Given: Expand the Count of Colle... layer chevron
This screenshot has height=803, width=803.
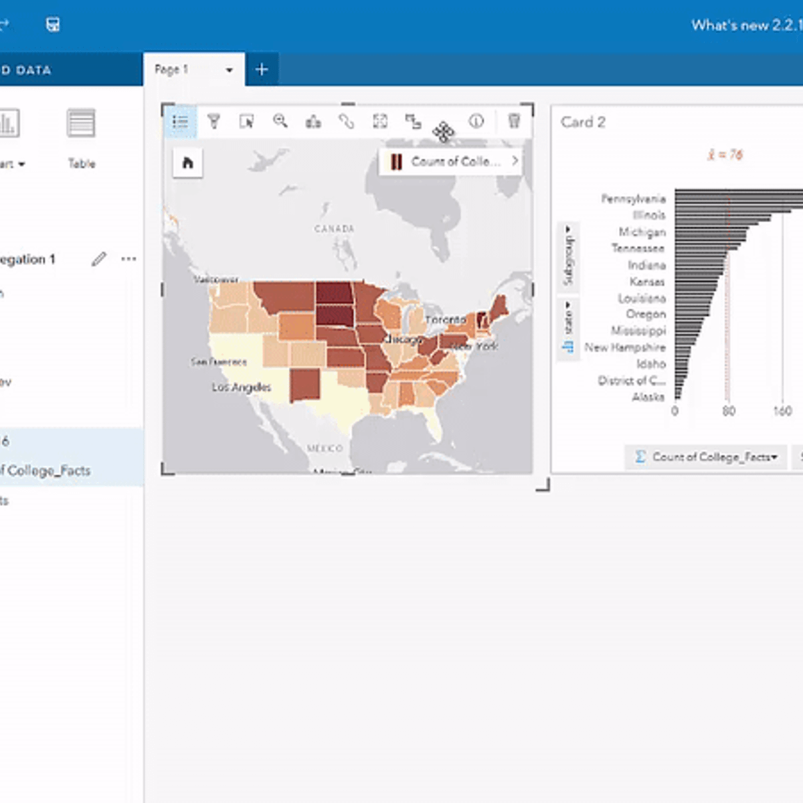Looking at the screenshot, I should point(514,161).
